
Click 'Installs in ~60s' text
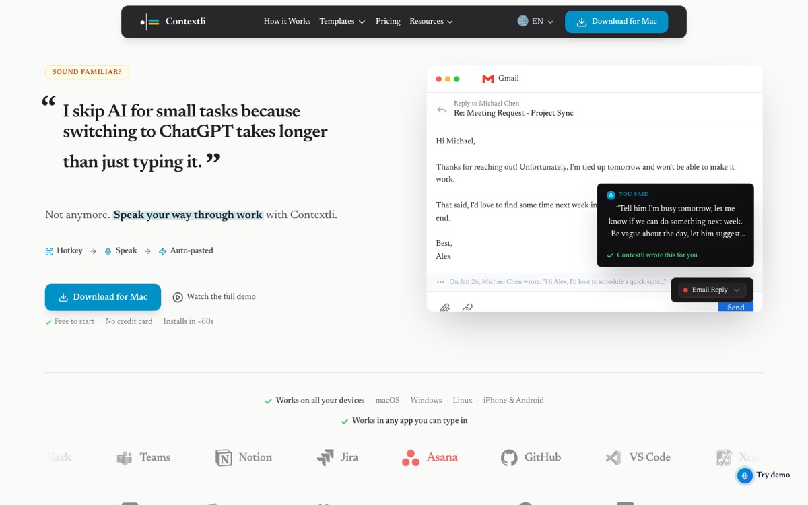[189, 322]
